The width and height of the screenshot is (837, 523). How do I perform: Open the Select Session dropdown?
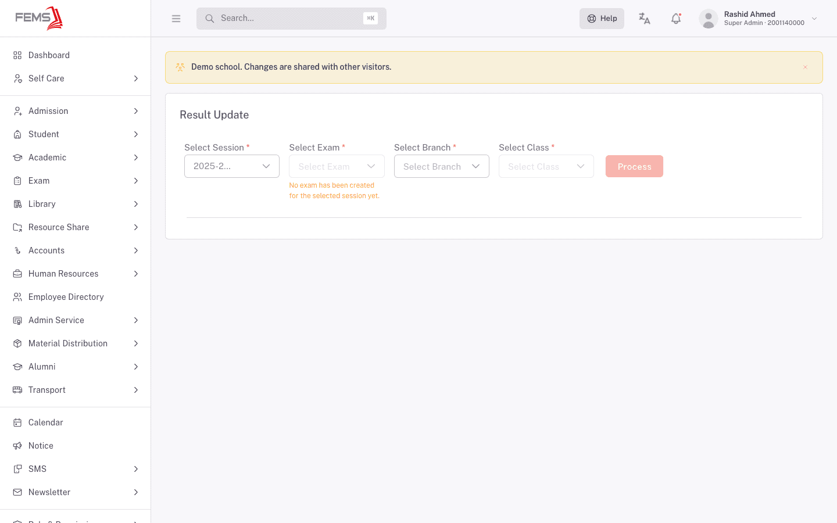[x=232, y=166]
